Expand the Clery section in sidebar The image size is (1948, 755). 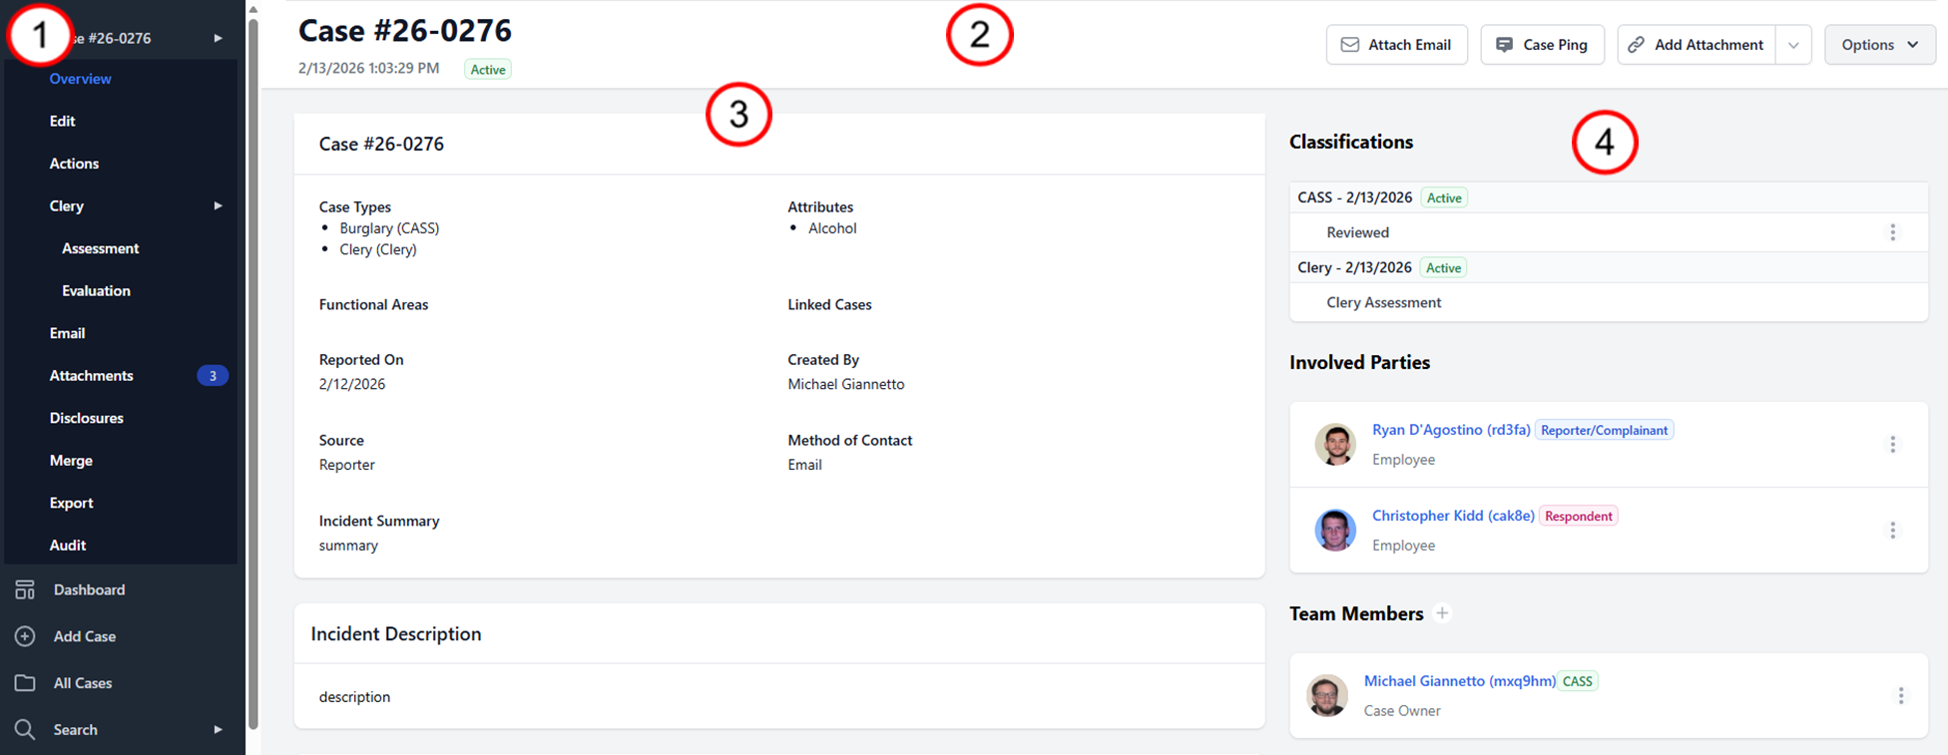tap(219, 205)
